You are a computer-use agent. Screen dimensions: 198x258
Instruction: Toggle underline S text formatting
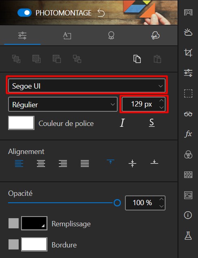point(152,123)
